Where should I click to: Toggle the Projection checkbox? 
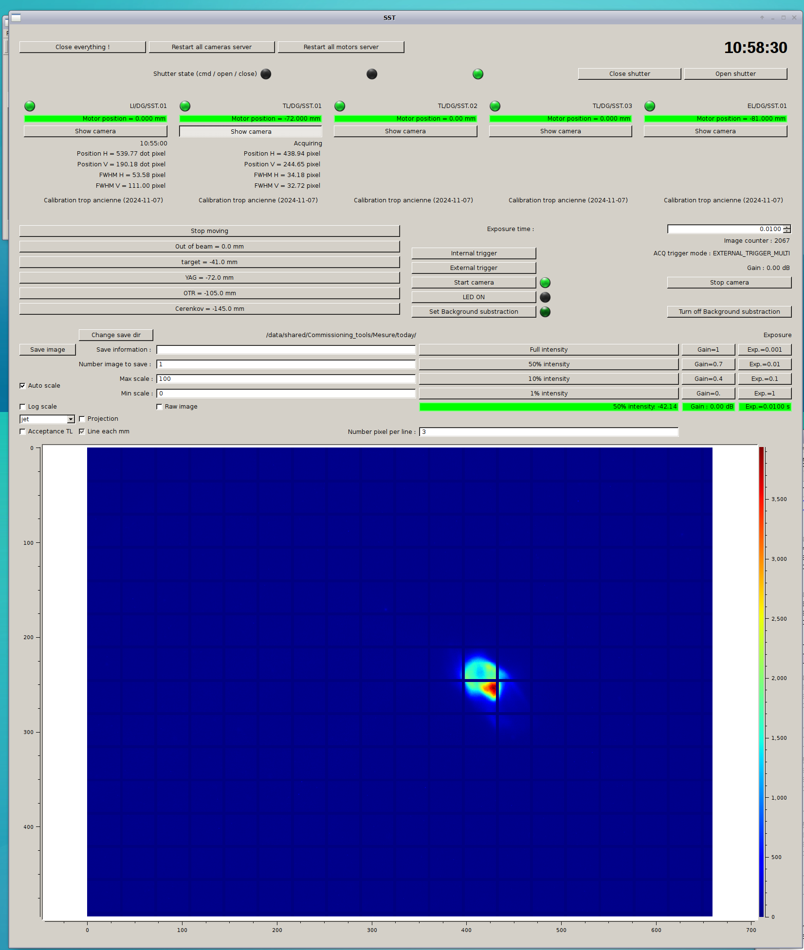(x=82, y=419)
